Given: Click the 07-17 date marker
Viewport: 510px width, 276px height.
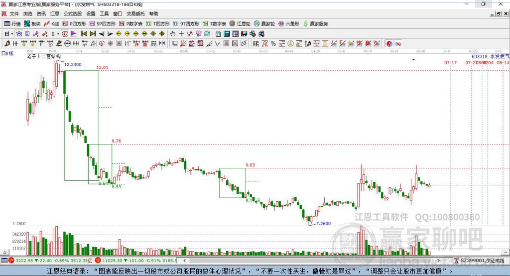Looking at the screenshot, I should point(450,62).
